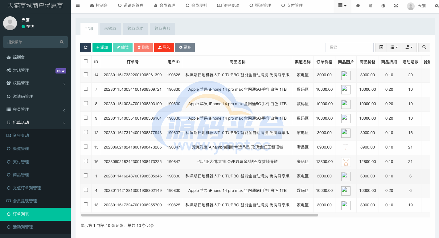Toggle table card view icon

(x=381, y=47)
